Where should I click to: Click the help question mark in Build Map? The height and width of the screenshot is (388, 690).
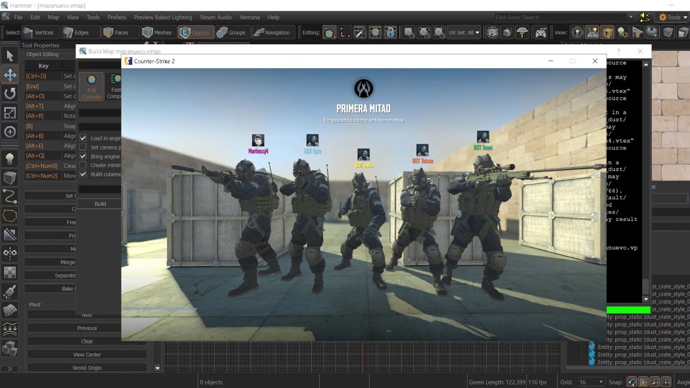click(x=618, y=51)
